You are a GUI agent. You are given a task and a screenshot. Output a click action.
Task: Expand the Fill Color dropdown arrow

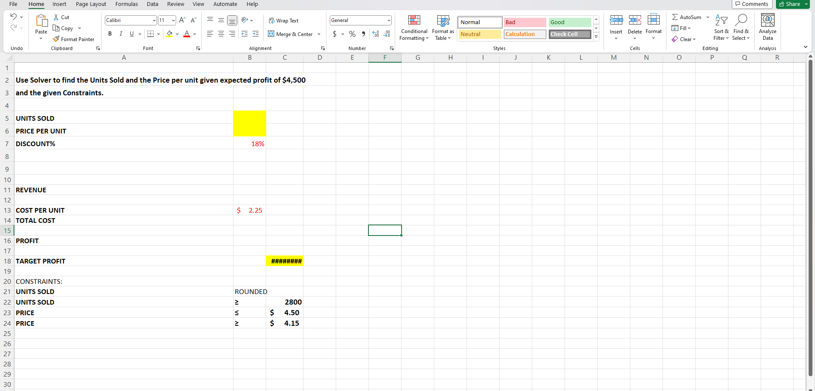[177, 34]
